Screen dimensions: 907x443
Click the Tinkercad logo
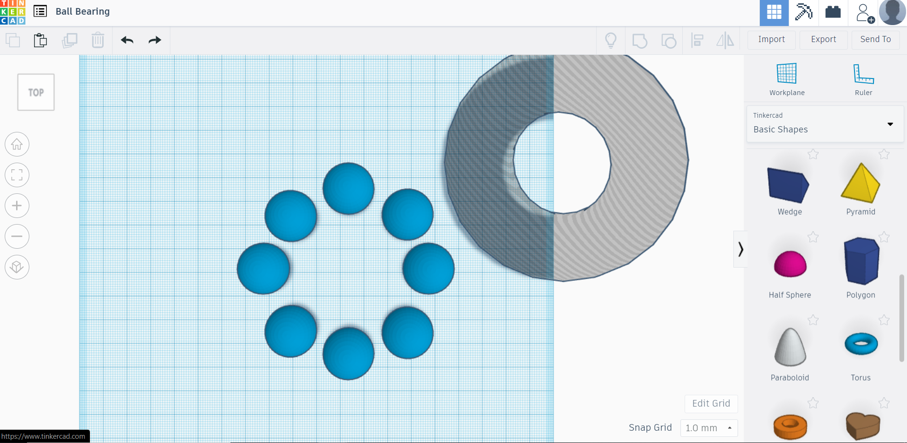coord(13,12)
